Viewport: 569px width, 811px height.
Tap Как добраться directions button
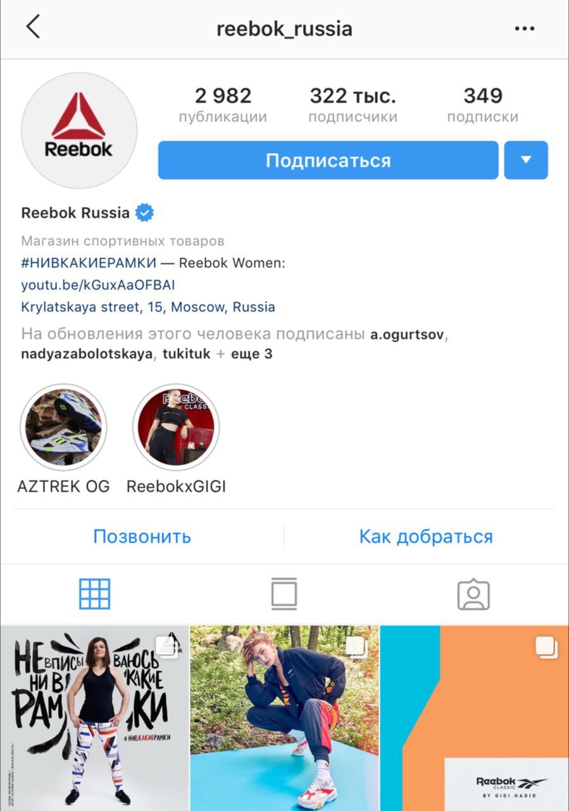point(426,537)
